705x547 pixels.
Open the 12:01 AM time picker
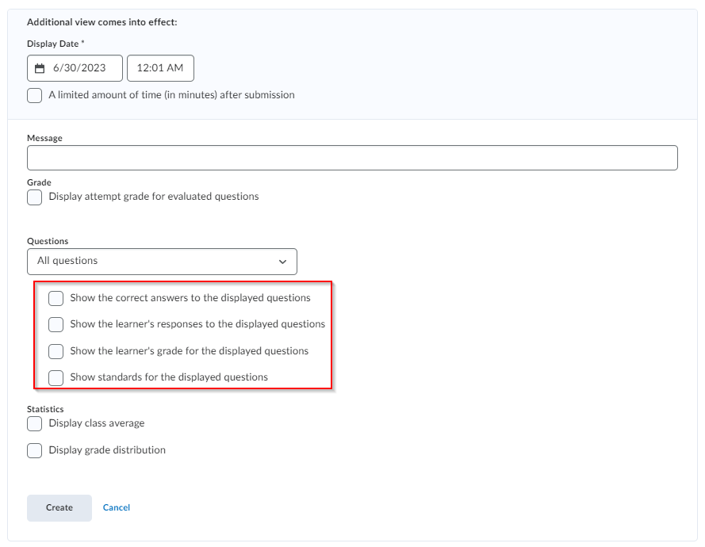coord(160,68)
